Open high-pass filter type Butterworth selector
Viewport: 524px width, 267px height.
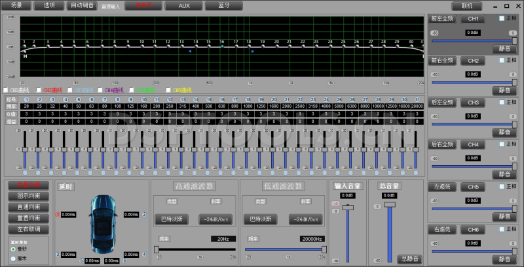click(x=172, y=219)
